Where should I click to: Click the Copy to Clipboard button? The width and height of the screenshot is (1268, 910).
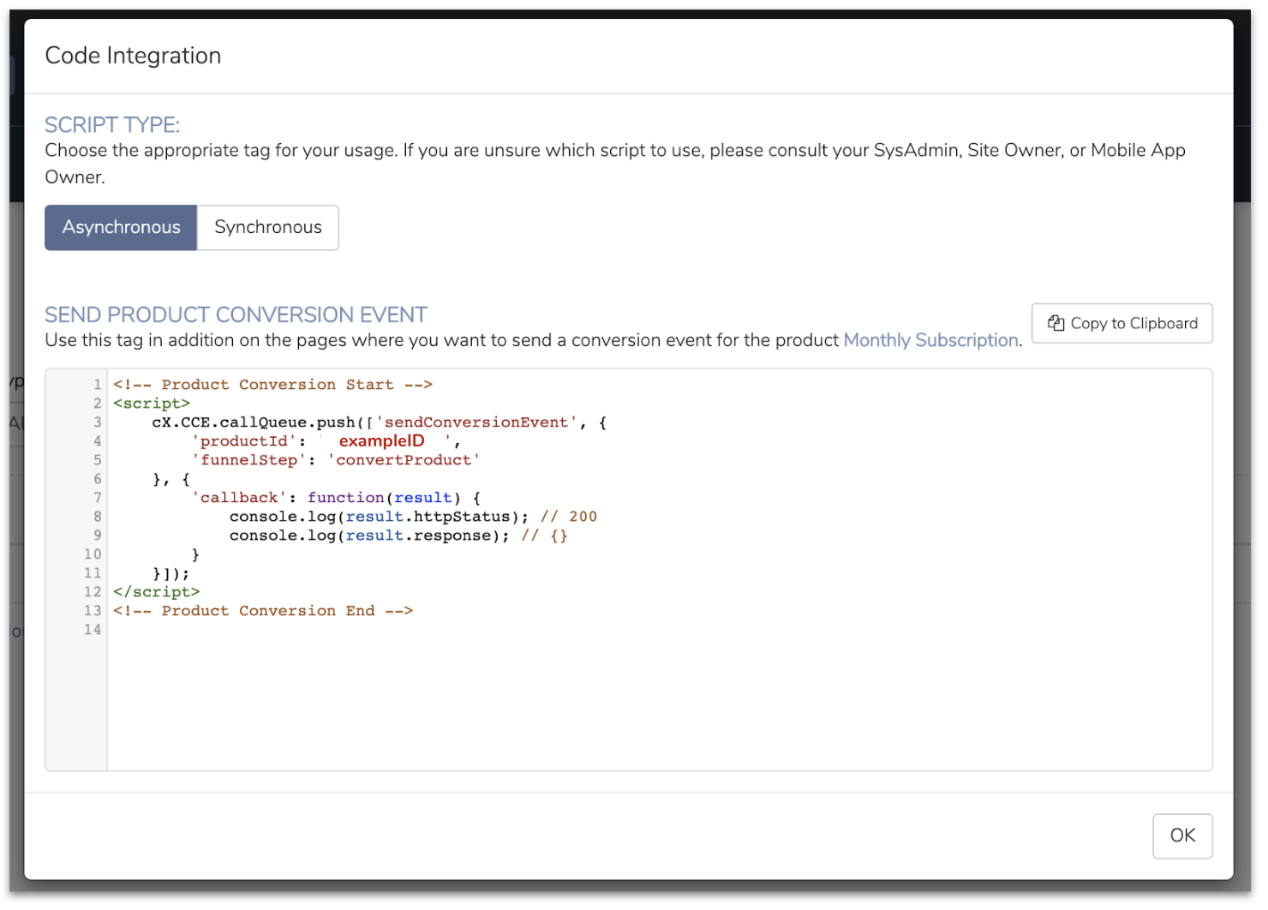pyautogui.click(x=1122, y=324)
